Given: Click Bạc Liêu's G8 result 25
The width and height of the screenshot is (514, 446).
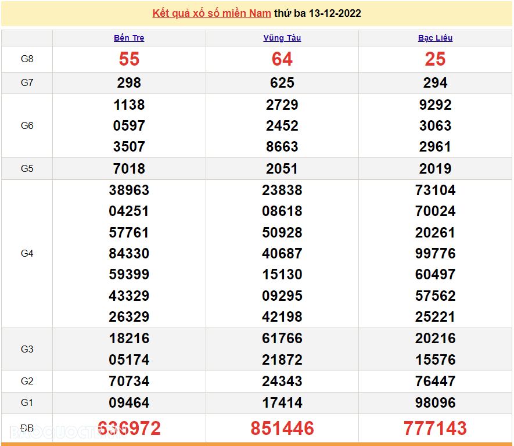Looking at the screenshot, I should point(435,59).
